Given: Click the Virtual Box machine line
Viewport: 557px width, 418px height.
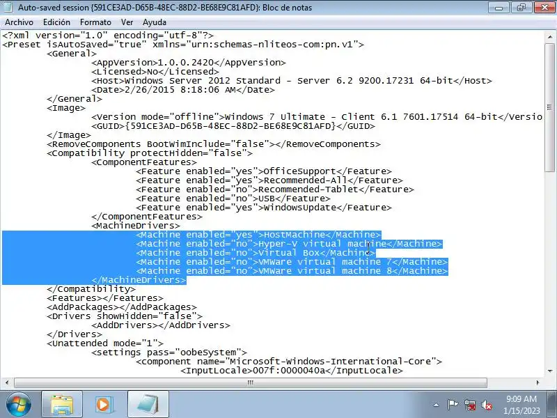Looking at the screenshot, I should coord(256,253).
